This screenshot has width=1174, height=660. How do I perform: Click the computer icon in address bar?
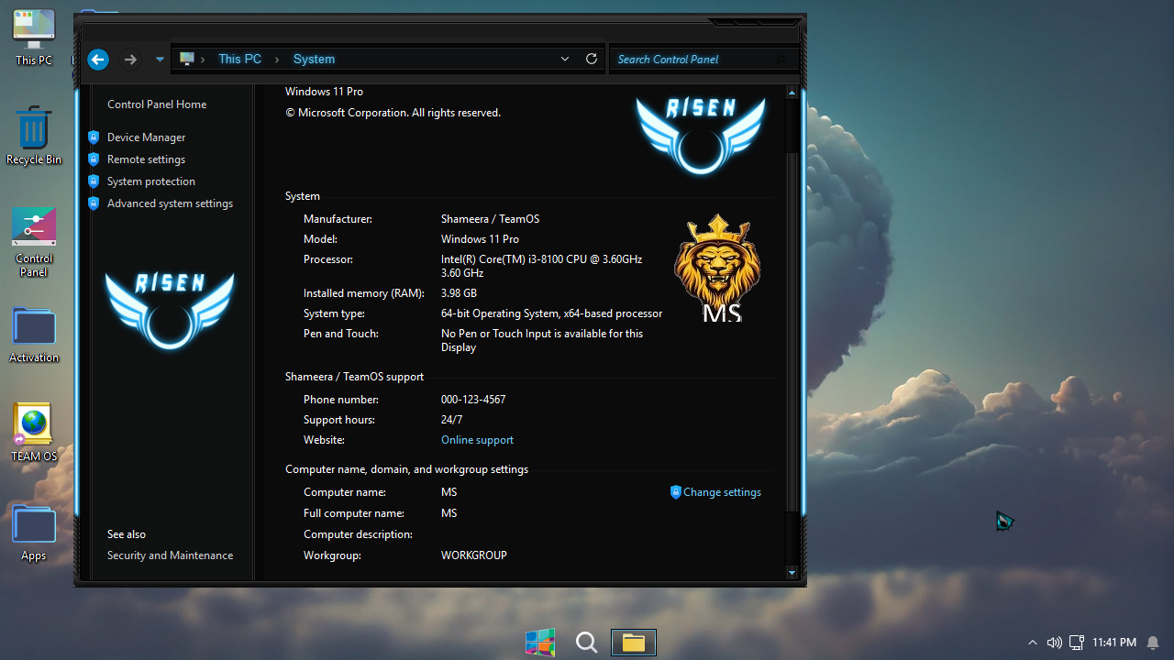[187, 59]
